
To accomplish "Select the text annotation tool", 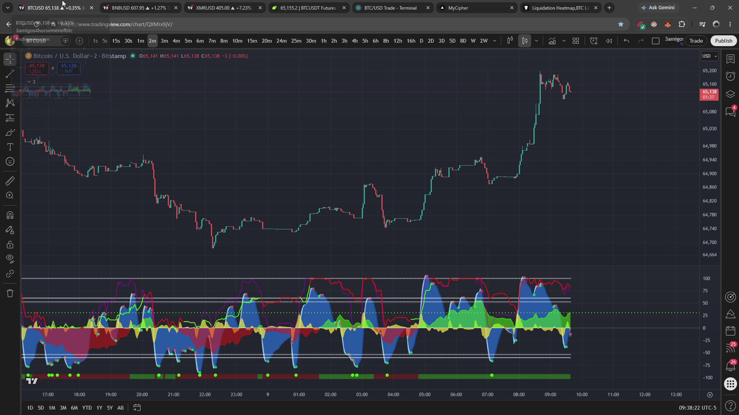I will [10, 147].
